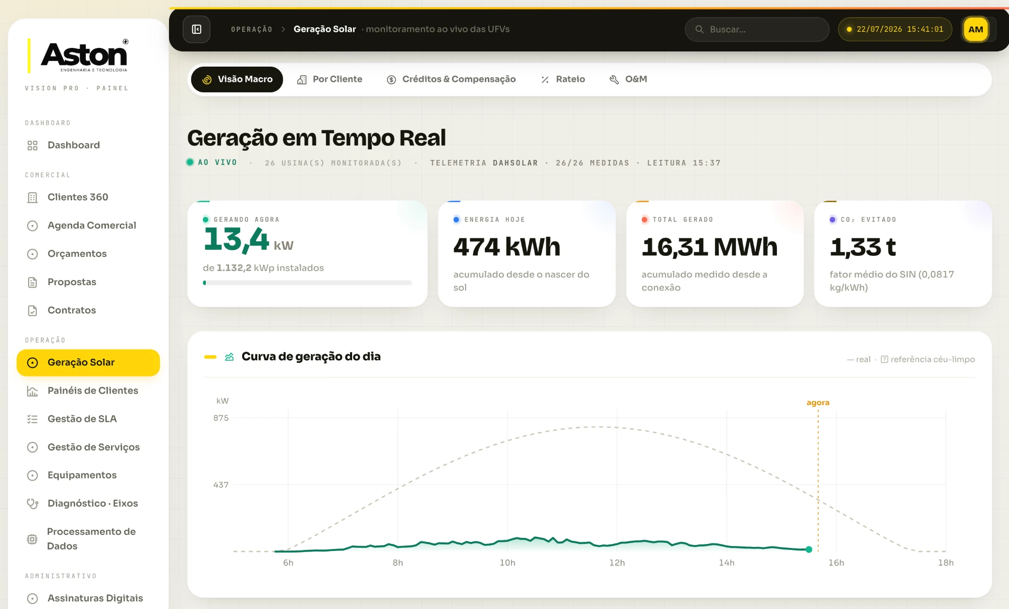This screenshot has height=609, width=1009.
Task: Open Diagnóstico · Eixos page
Action: coord(88,504)
